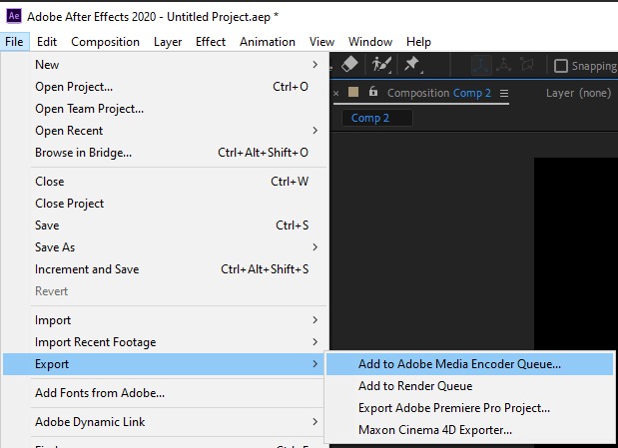Open the File menu
The width and height of the screenshot is (618, 448).
tap(14, 41)
